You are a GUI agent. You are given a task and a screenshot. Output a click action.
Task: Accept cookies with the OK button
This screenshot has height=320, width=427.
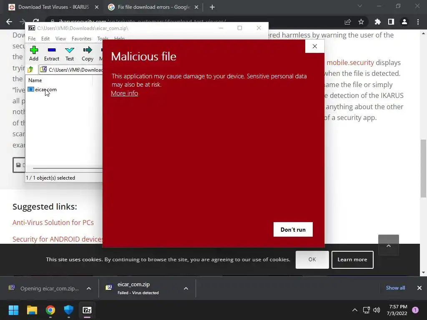[x=312, y=260]
